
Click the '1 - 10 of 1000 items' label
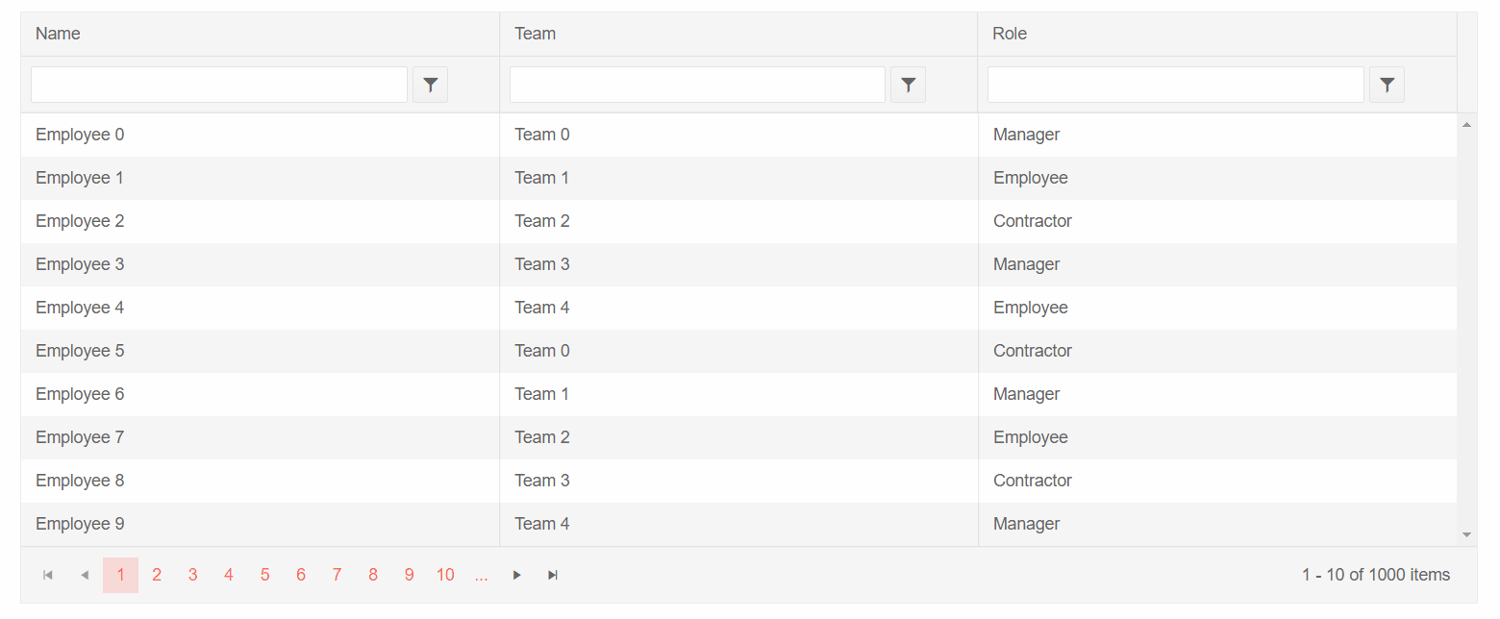[1376, 575]
